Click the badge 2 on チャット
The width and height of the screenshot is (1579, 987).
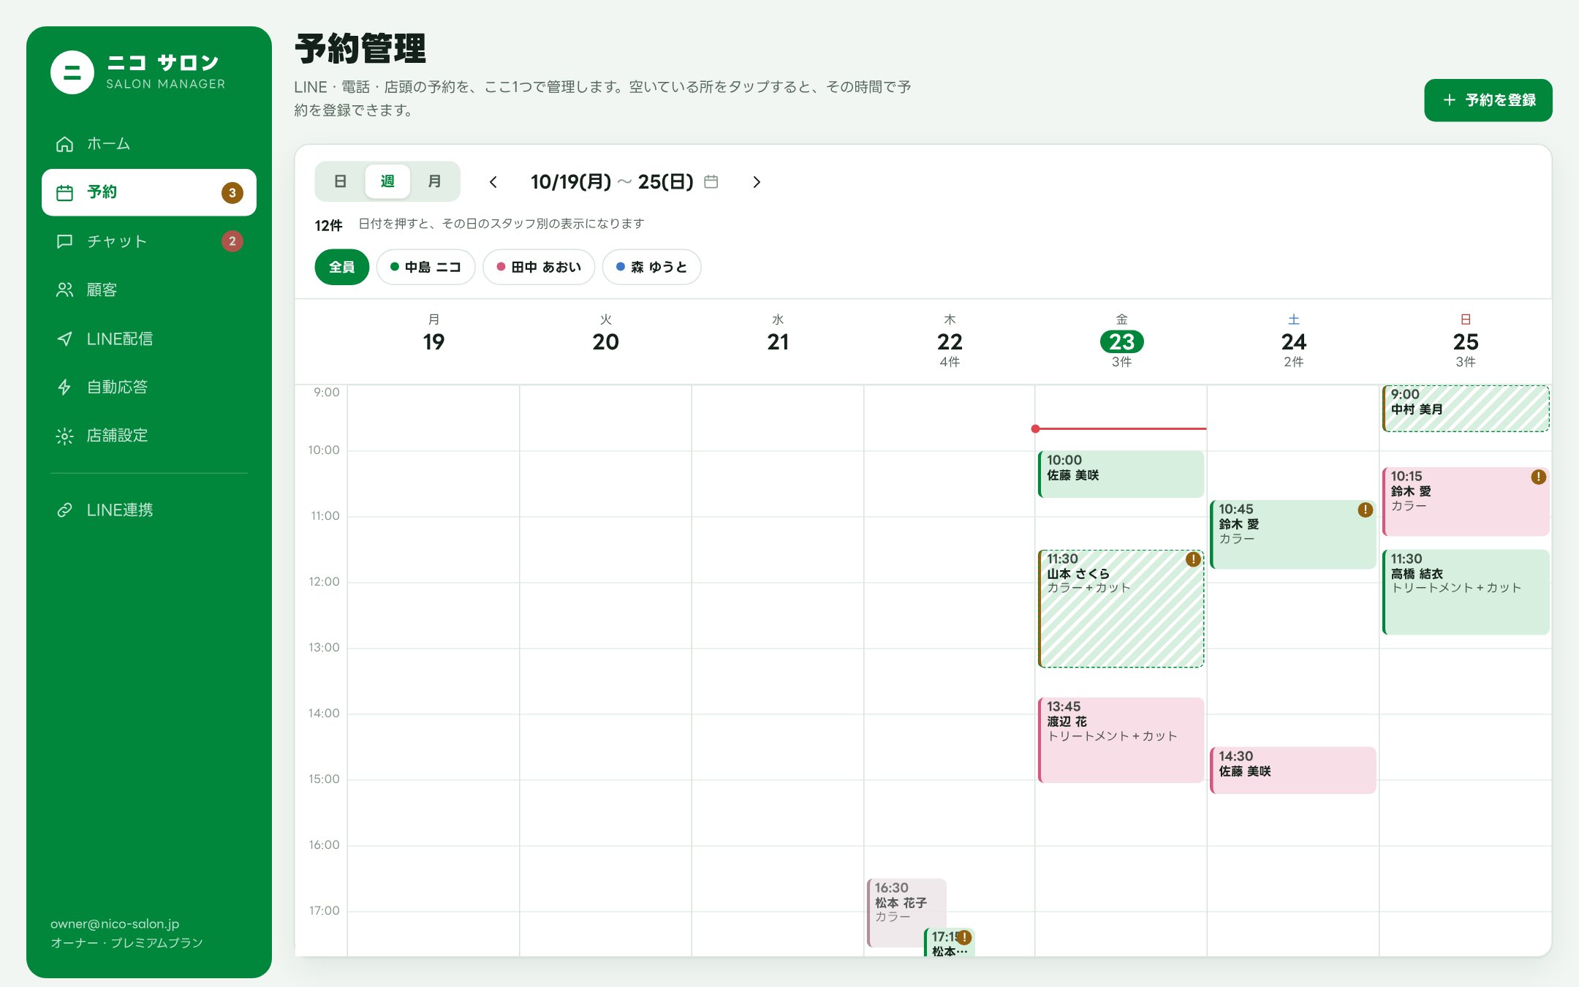pos(232,241)
